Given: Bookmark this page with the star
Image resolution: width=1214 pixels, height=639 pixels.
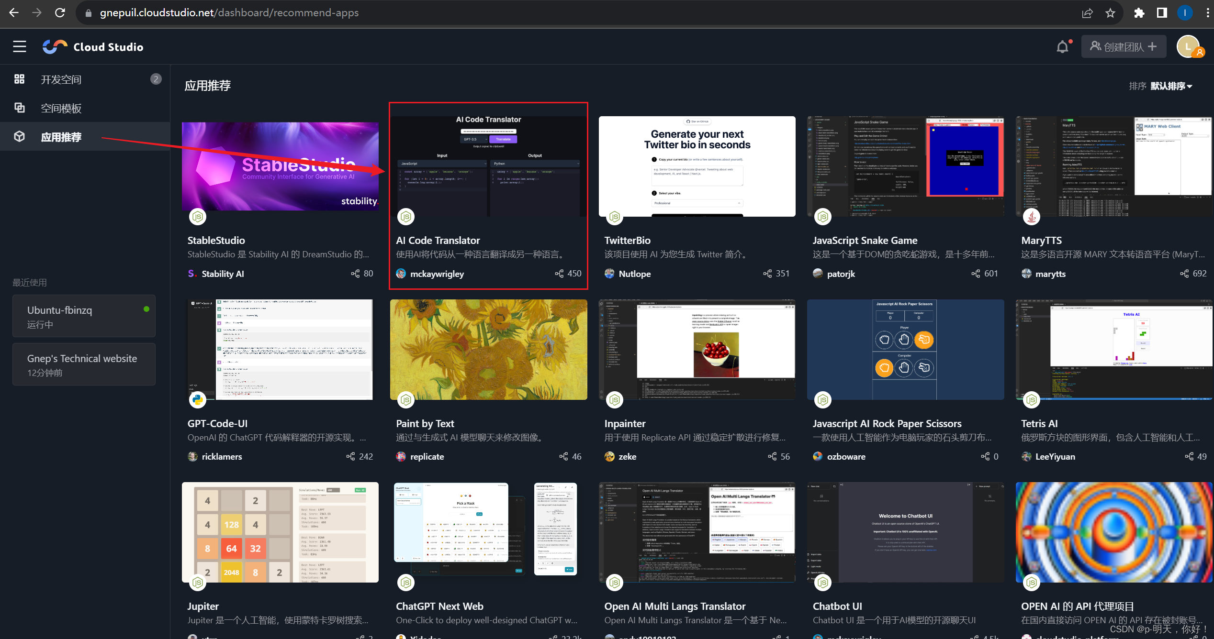Looking at the screenshot, I should coord(1111,13).
